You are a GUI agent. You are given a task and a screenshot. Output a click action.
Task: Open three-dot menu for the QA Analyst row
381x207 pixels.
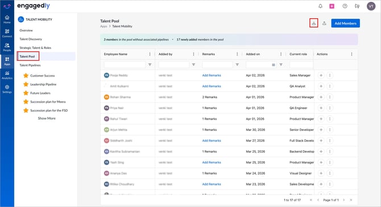[330, 86]
